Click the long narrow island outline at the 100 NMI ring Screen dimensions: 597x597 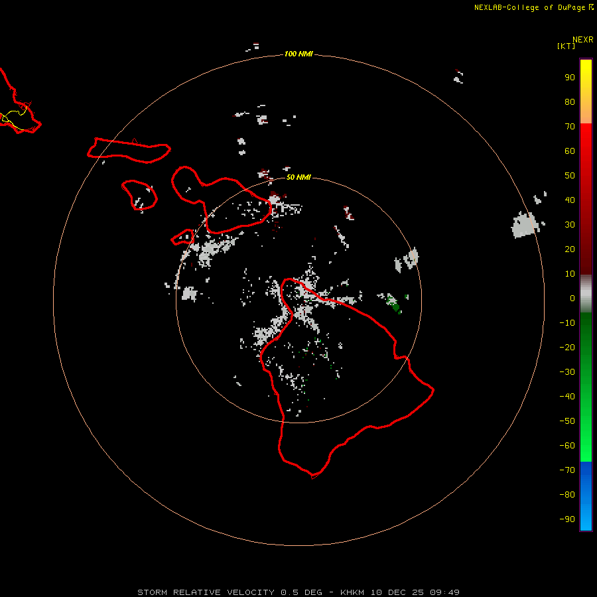point(129,151)
